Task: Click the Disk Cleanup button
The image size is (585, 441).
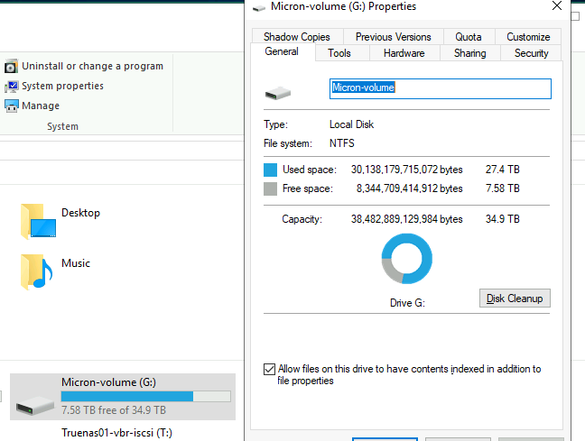Action: (x=515, y=299)
